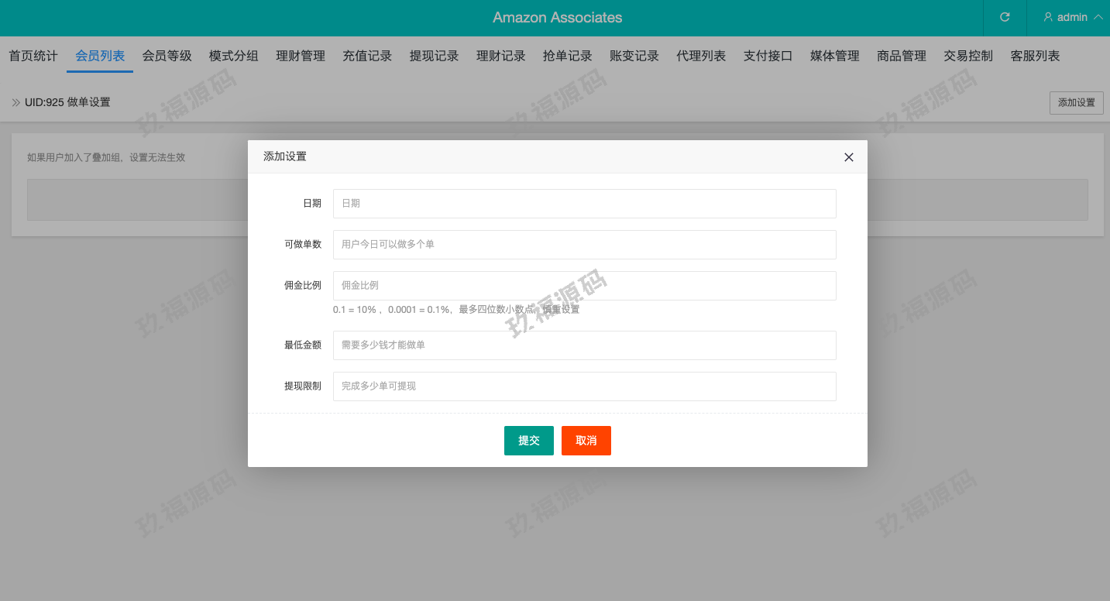This screenshot has height=601, width=1110.
Task: Click the refresh icon in header
Action: click(1005, 17)
